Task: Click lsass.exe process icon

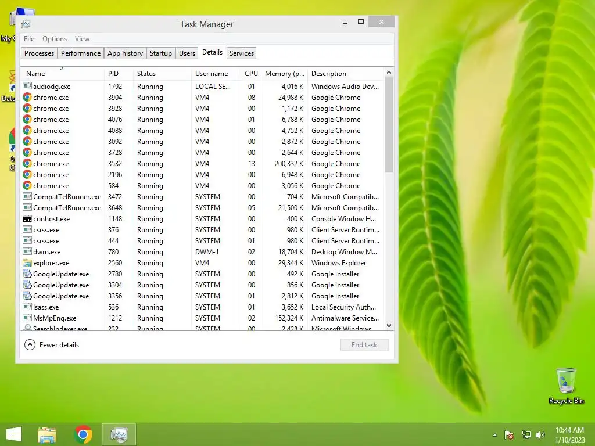Action: [x=27, y=307]
